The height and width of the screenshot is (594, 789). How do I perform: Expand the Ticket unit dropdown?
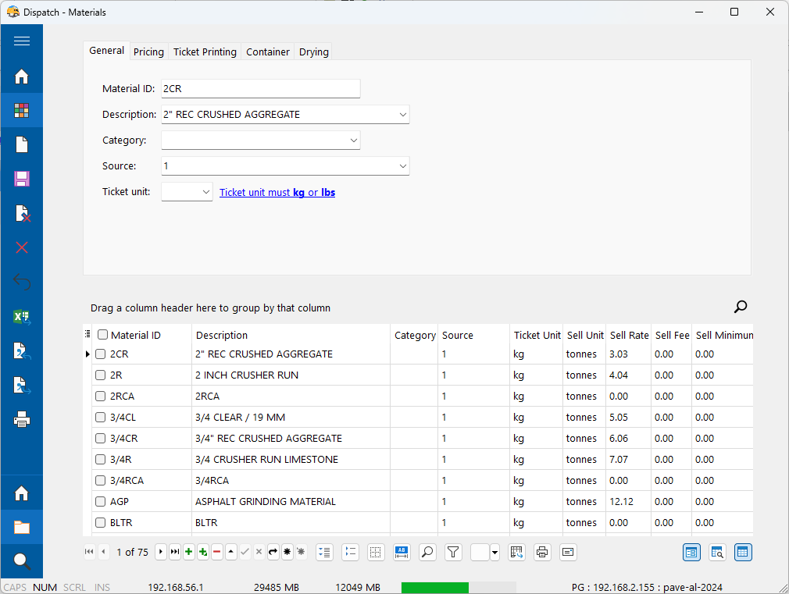pyautogui.click(x=205, y=192)
